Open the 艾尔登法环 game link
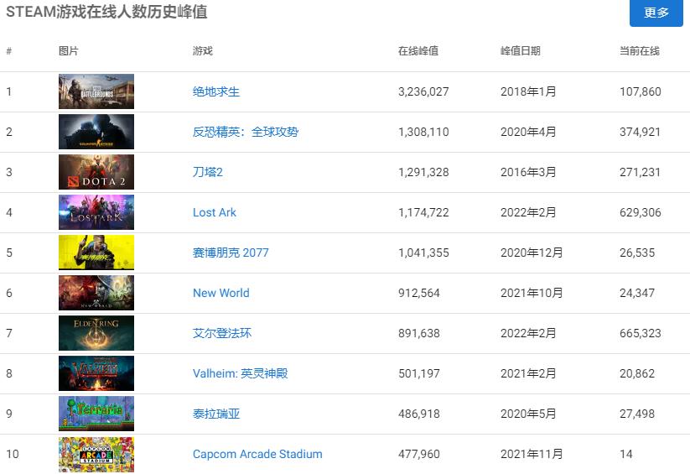 coord(222,333)
